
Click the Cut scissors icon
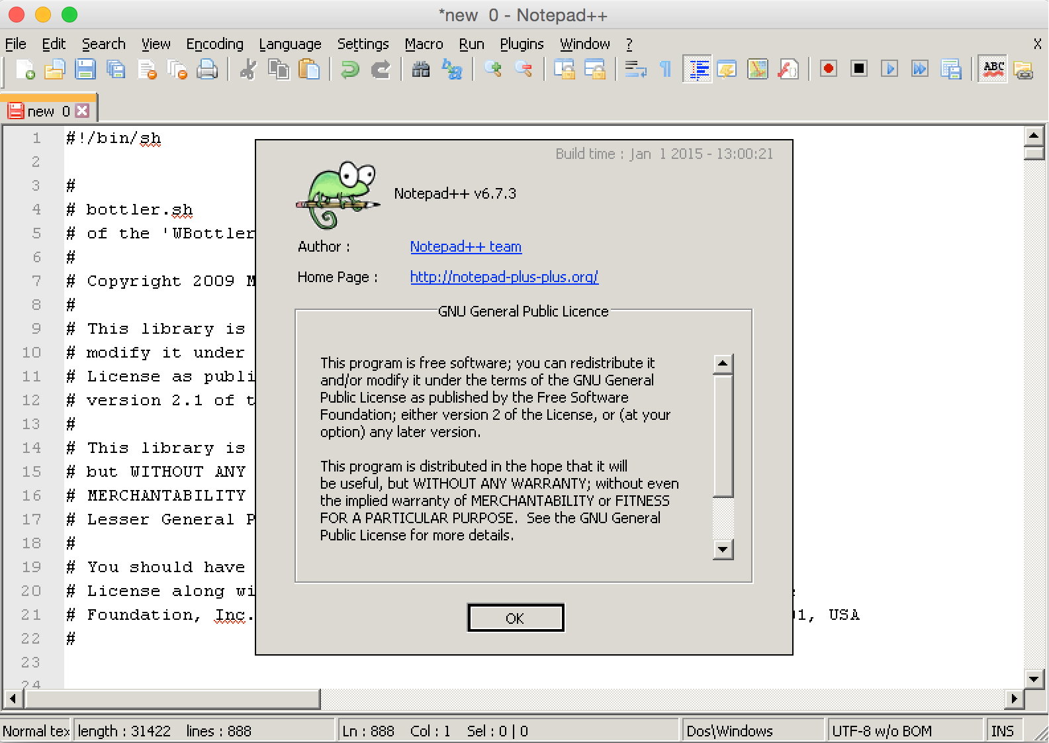pos(248,69)
